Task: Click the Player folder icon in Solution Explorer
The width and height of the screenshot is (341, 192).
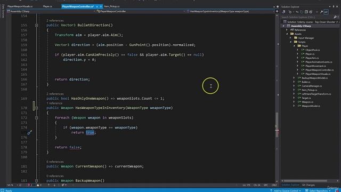Action: [299, 46]
